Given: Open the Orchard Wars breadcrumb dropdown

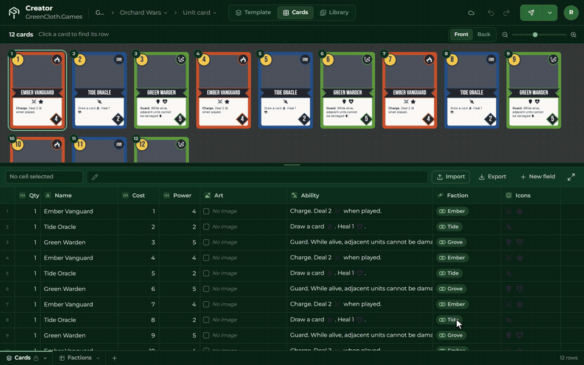Looking at the screenshot, I should 144,13.
